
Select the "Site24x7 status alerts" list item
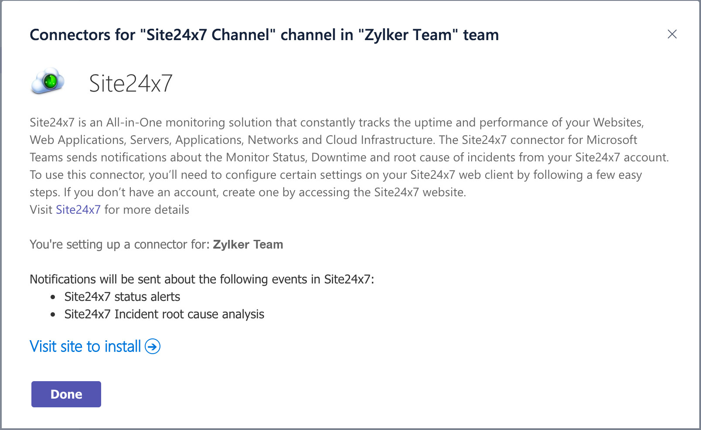point(122,297)
